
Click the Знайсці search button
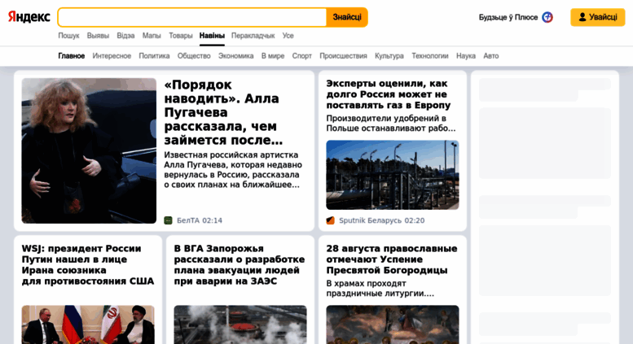click(347, 17)
